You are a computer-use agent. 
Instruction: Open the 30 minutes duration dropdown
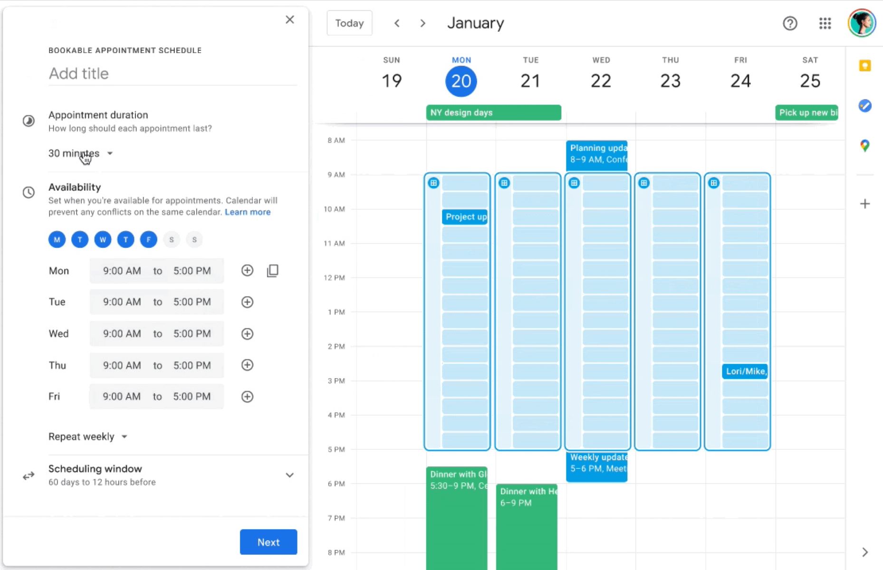click(81, 153)
